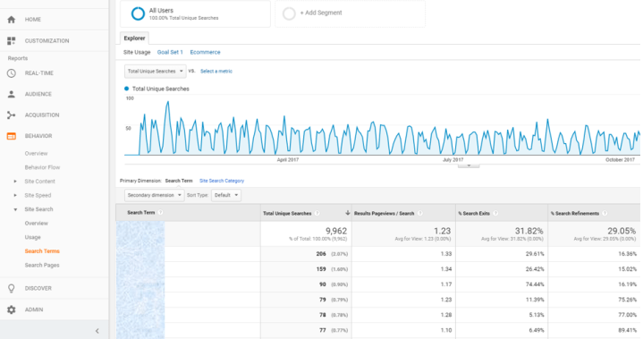
Task: Click the chart collapse handle below graph
Action: tap(469, 165)
